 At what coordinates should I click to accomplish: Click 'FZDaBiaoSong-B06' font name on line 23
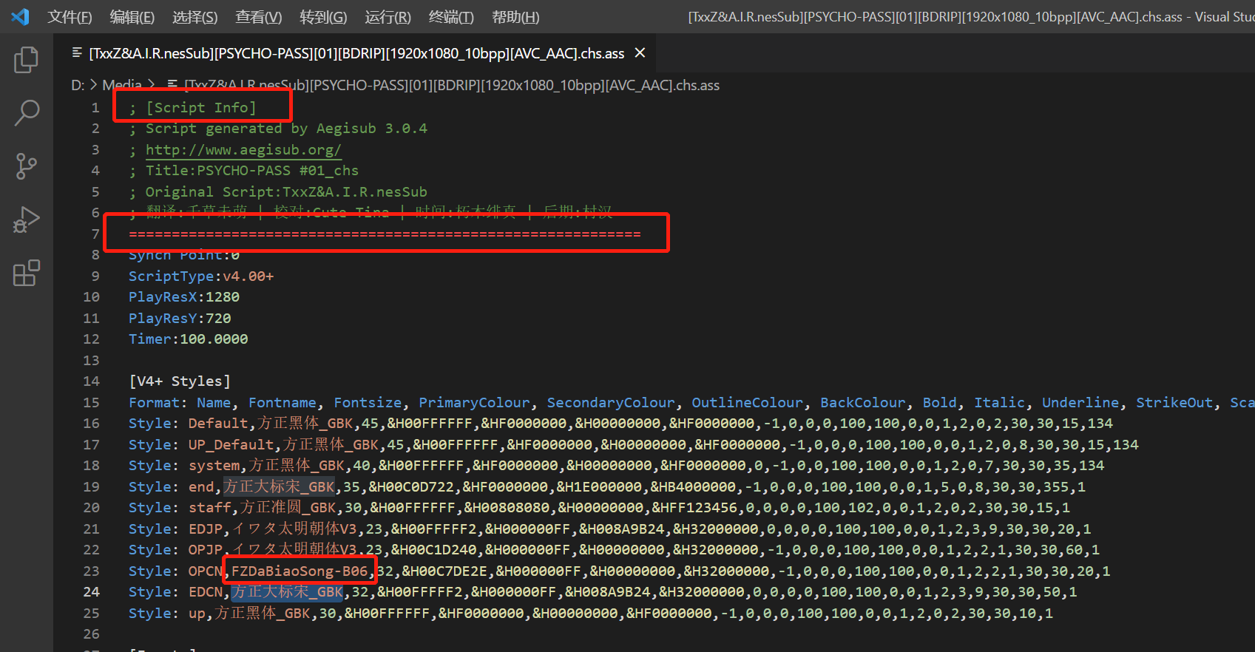click(300, 571)
